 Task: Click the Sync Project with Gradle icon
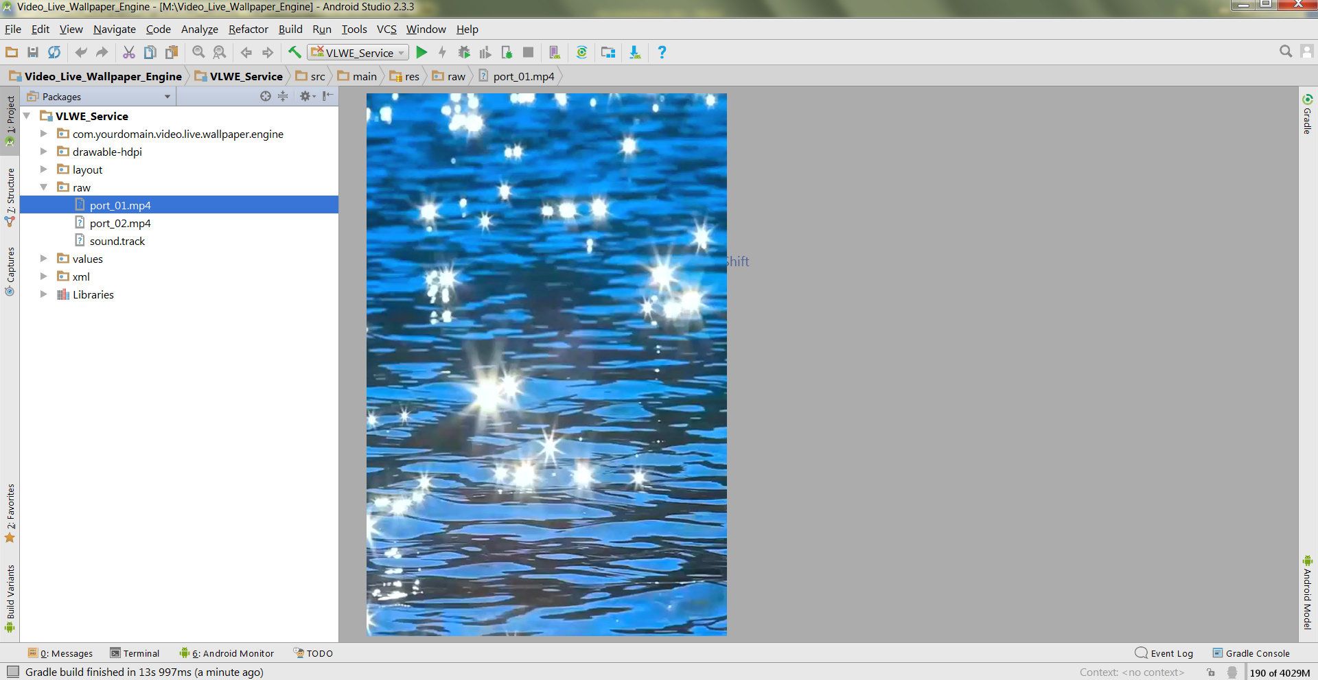pos(581,52)
